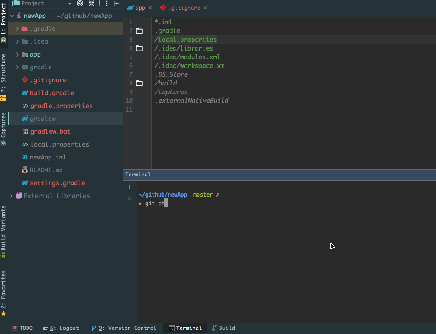436x334 pixels.
Task: Click the folder gutter icon on line 8
Action: click(x=139, y=84)
